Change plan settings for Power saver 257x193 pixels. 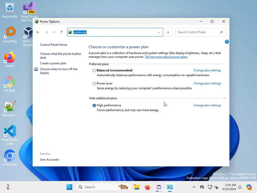[x=207, y=83]
